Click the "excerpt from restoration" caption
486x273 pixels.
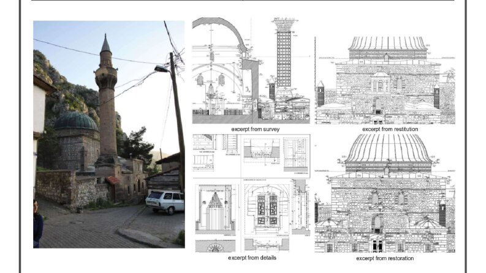385,258
